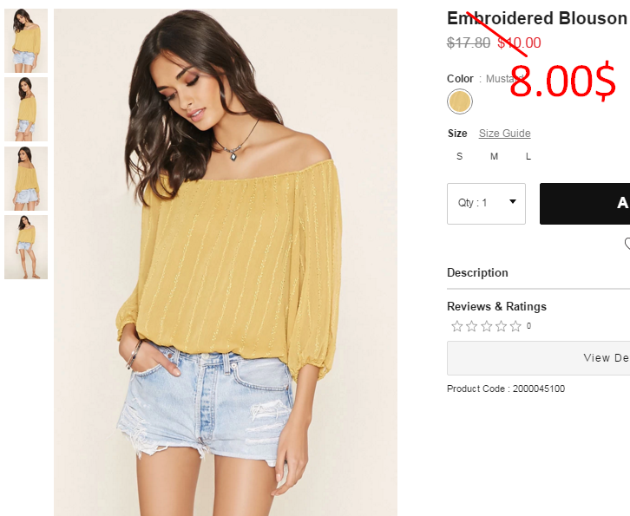Select size S
Image resolution: width=630 pixels, height=516 pixels.
460,156
